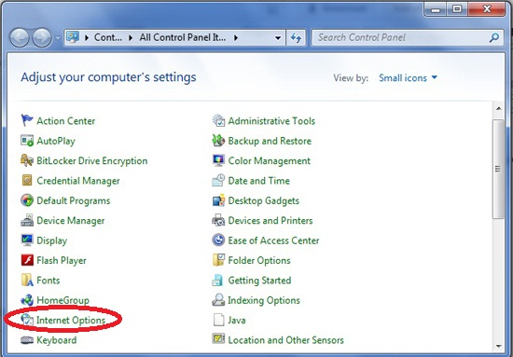Image resolution: width=513 pixels, height=357 pixels.
Task: Click the AutoPlay icon
Action: tap(27, 141)
